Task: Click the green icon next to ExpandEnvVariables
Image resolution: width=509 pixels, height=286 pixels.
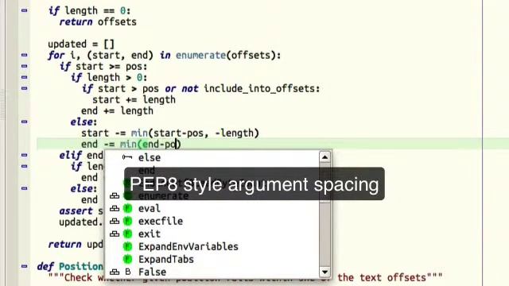Action: tap(128, 246)
